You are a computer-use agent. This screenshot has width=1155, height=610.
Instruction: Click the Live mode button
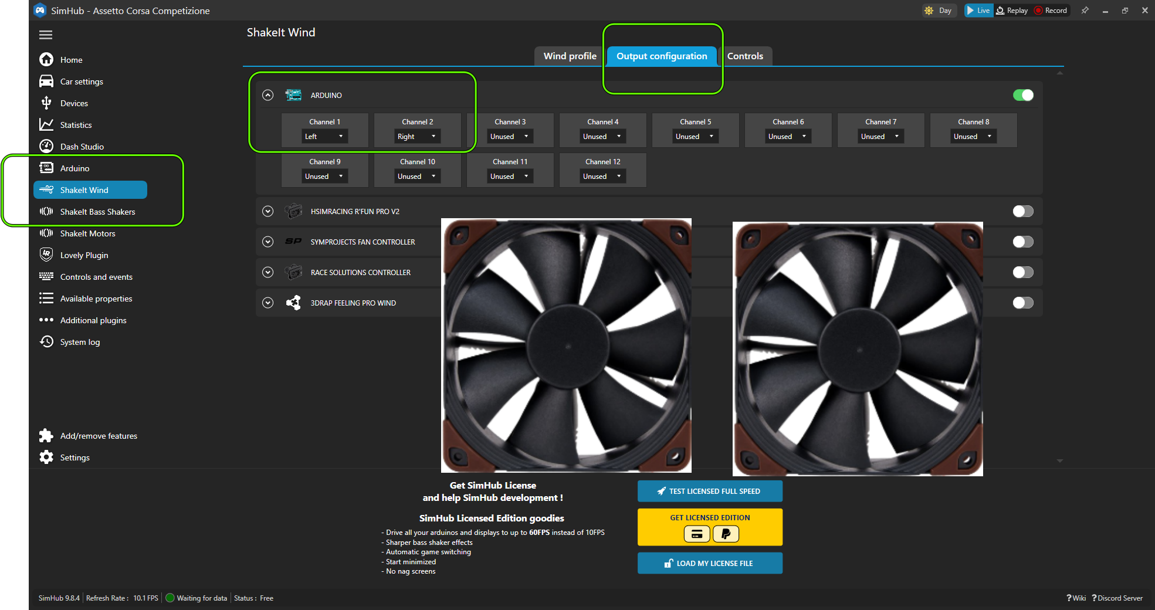point(978,11)
